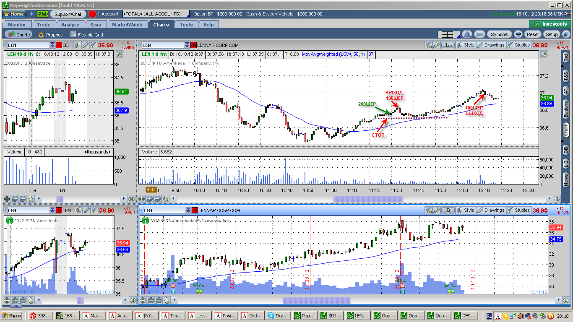The image size is (573, 322).
Task: Toggle the Chart side panel tab
Action: point(566,131)
